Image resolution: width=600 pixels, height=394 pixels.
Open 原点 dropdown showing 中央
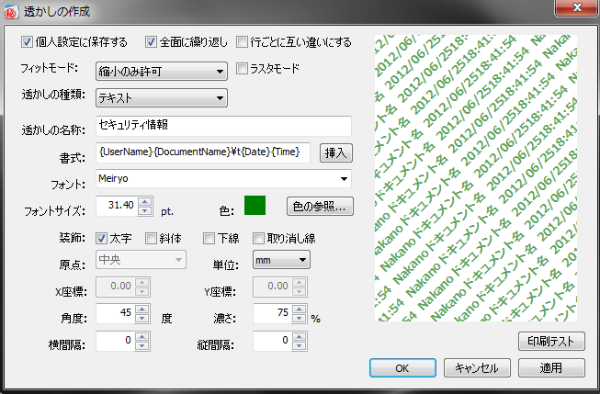[141, 260]
